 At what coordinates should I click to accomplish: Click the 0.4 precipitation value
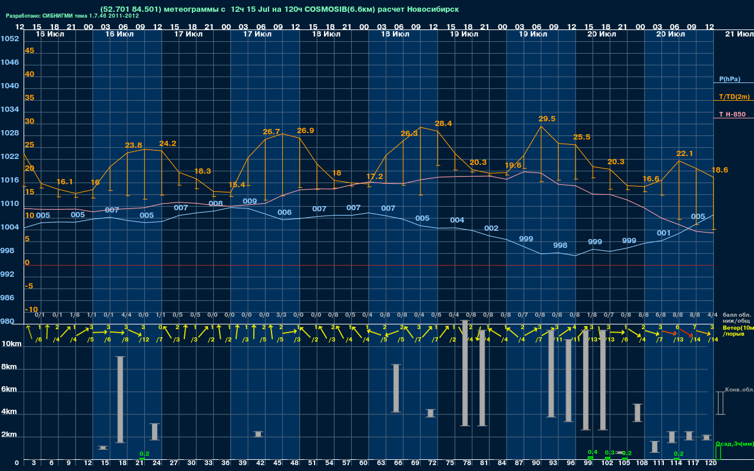pos(593,452)
